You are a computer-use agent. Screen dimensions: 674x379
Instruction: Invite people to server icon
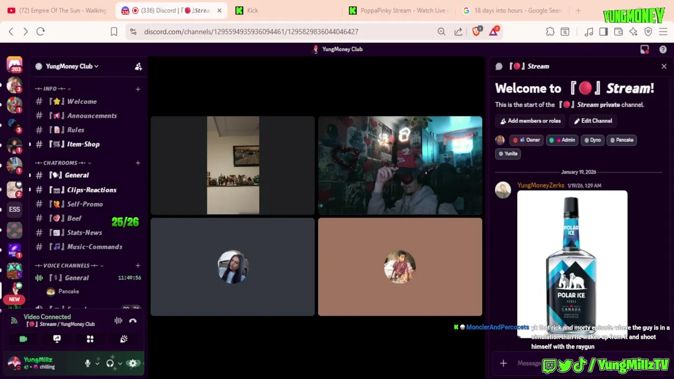138,66
